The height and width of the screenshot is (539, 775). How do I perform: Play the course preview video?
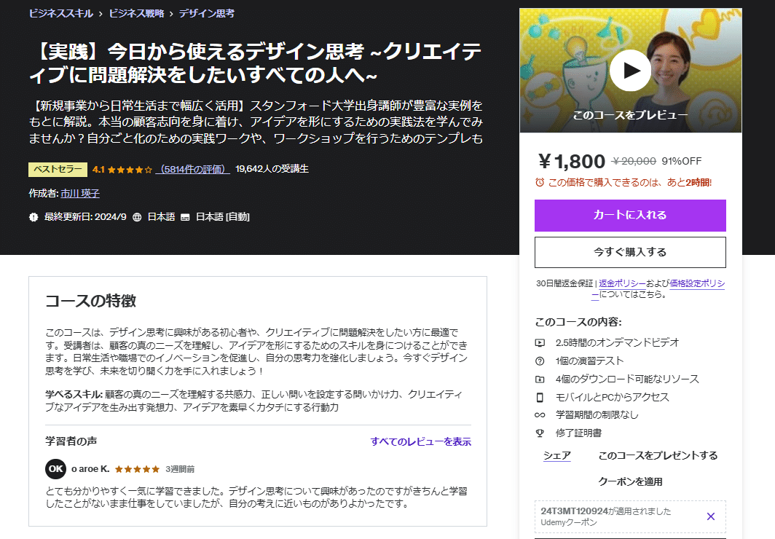630,70
